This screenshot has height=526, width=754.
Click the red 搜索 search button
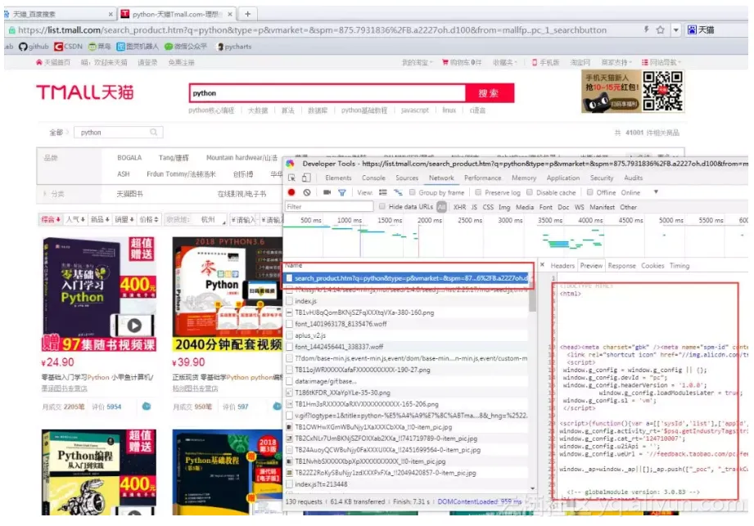pyautogui.click(x=489, y=93)
